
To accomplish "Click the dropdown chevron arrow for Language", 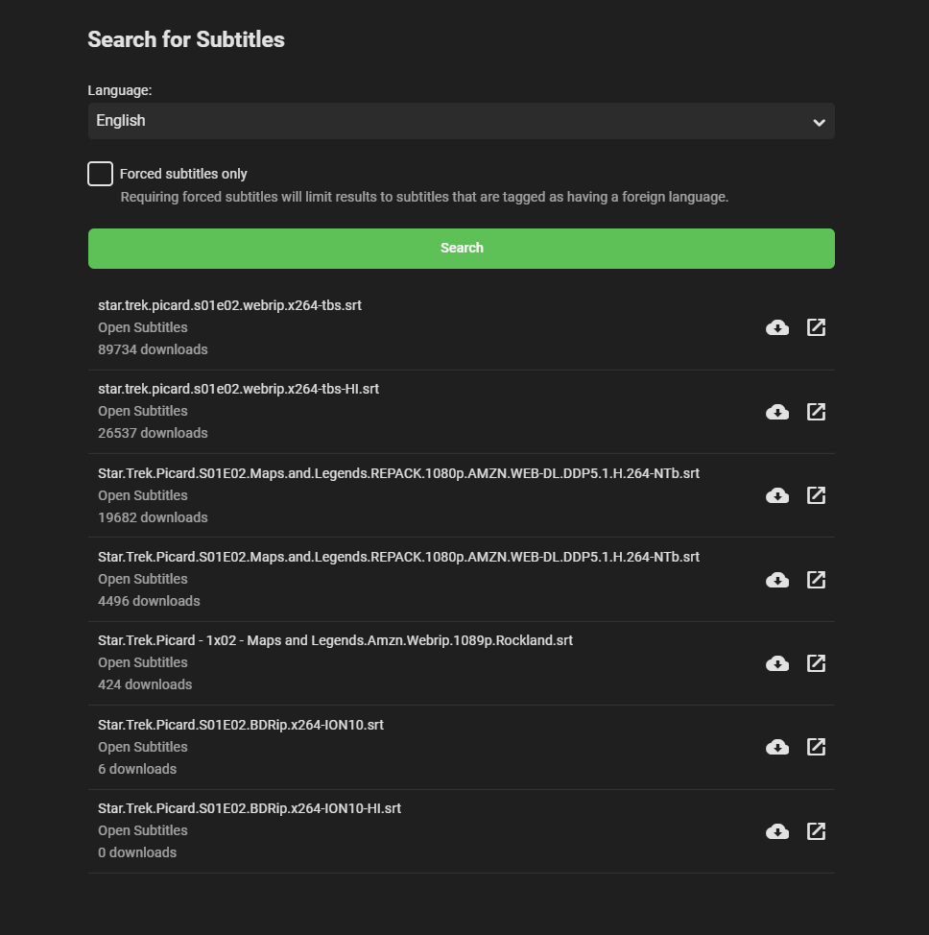I will click(819, 122).
